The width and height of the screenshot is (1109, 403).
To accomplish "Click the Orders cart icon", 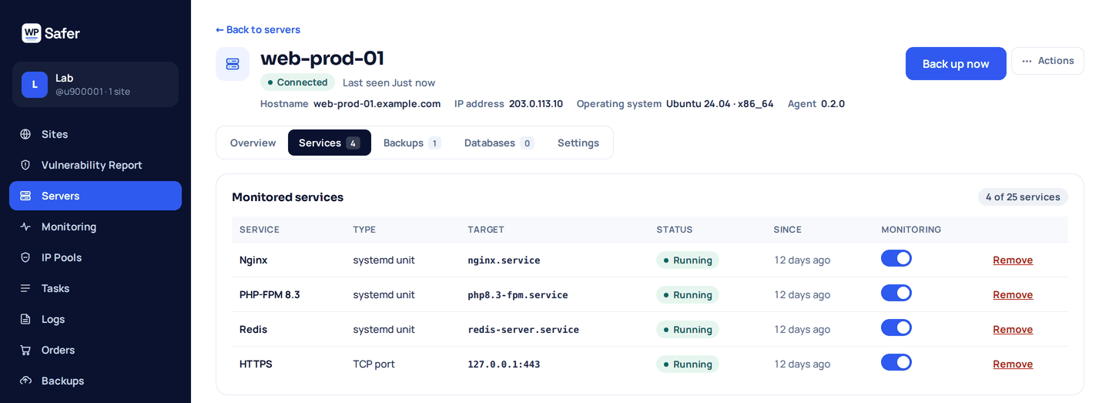I will [x=25, y=350].
